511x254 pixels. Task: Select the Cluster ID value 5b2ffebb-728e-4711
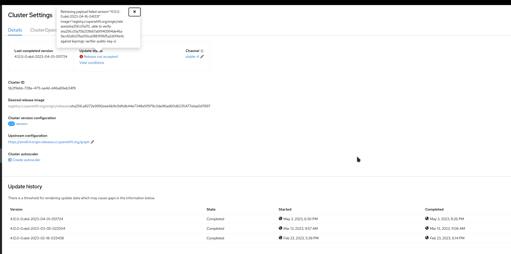(x=42, y=88)
